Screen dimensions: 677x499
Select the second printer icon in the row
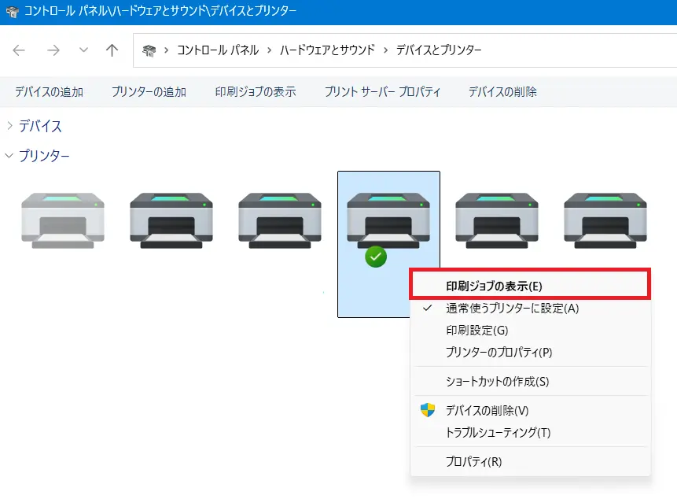171,220
